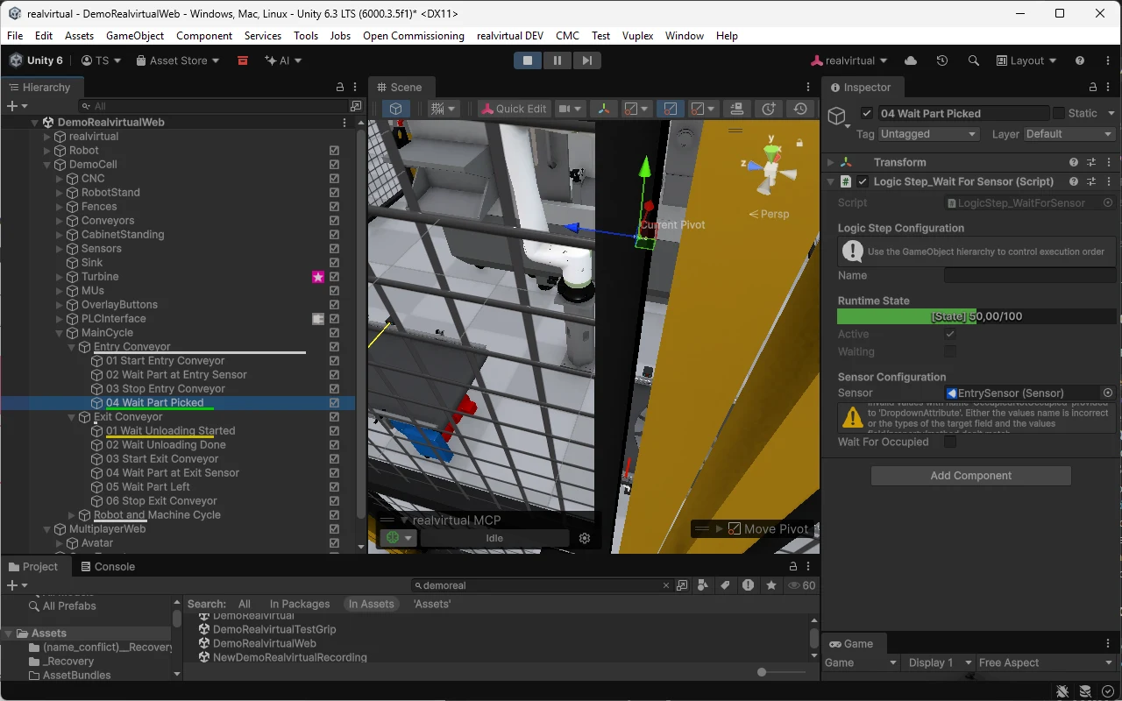The image size is (1122, 701).
Task: Open the global Search magnifier icon
Action: click(973, 60)
